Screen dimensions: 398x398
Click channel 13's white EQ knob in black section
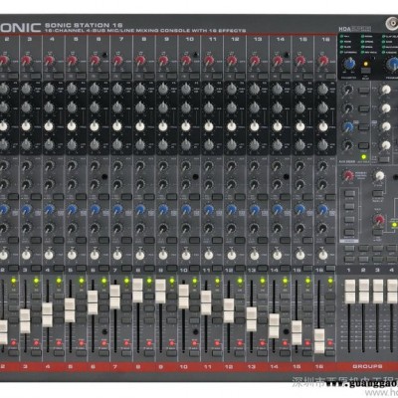tap(255, 126)
